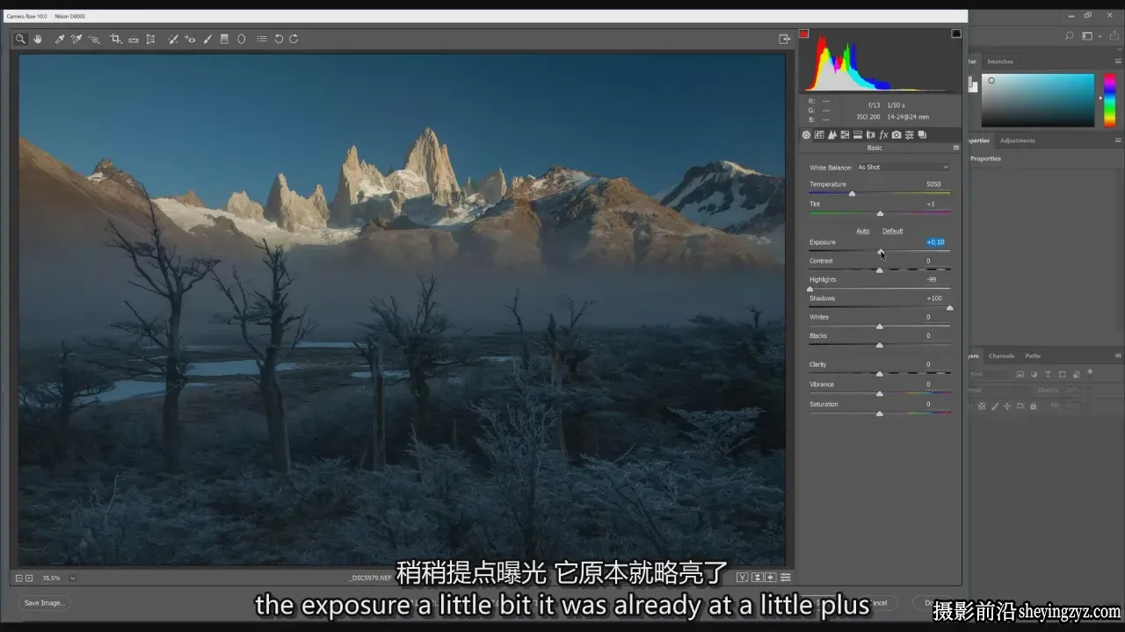The image size is (1125, 632).
Task: Rotate image clockwise
Action: click(x=294, y=39)
